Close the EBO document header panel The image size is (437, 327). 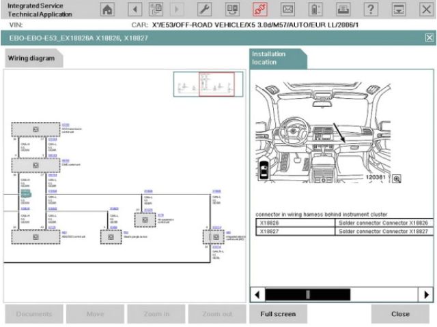coord(429,38)
